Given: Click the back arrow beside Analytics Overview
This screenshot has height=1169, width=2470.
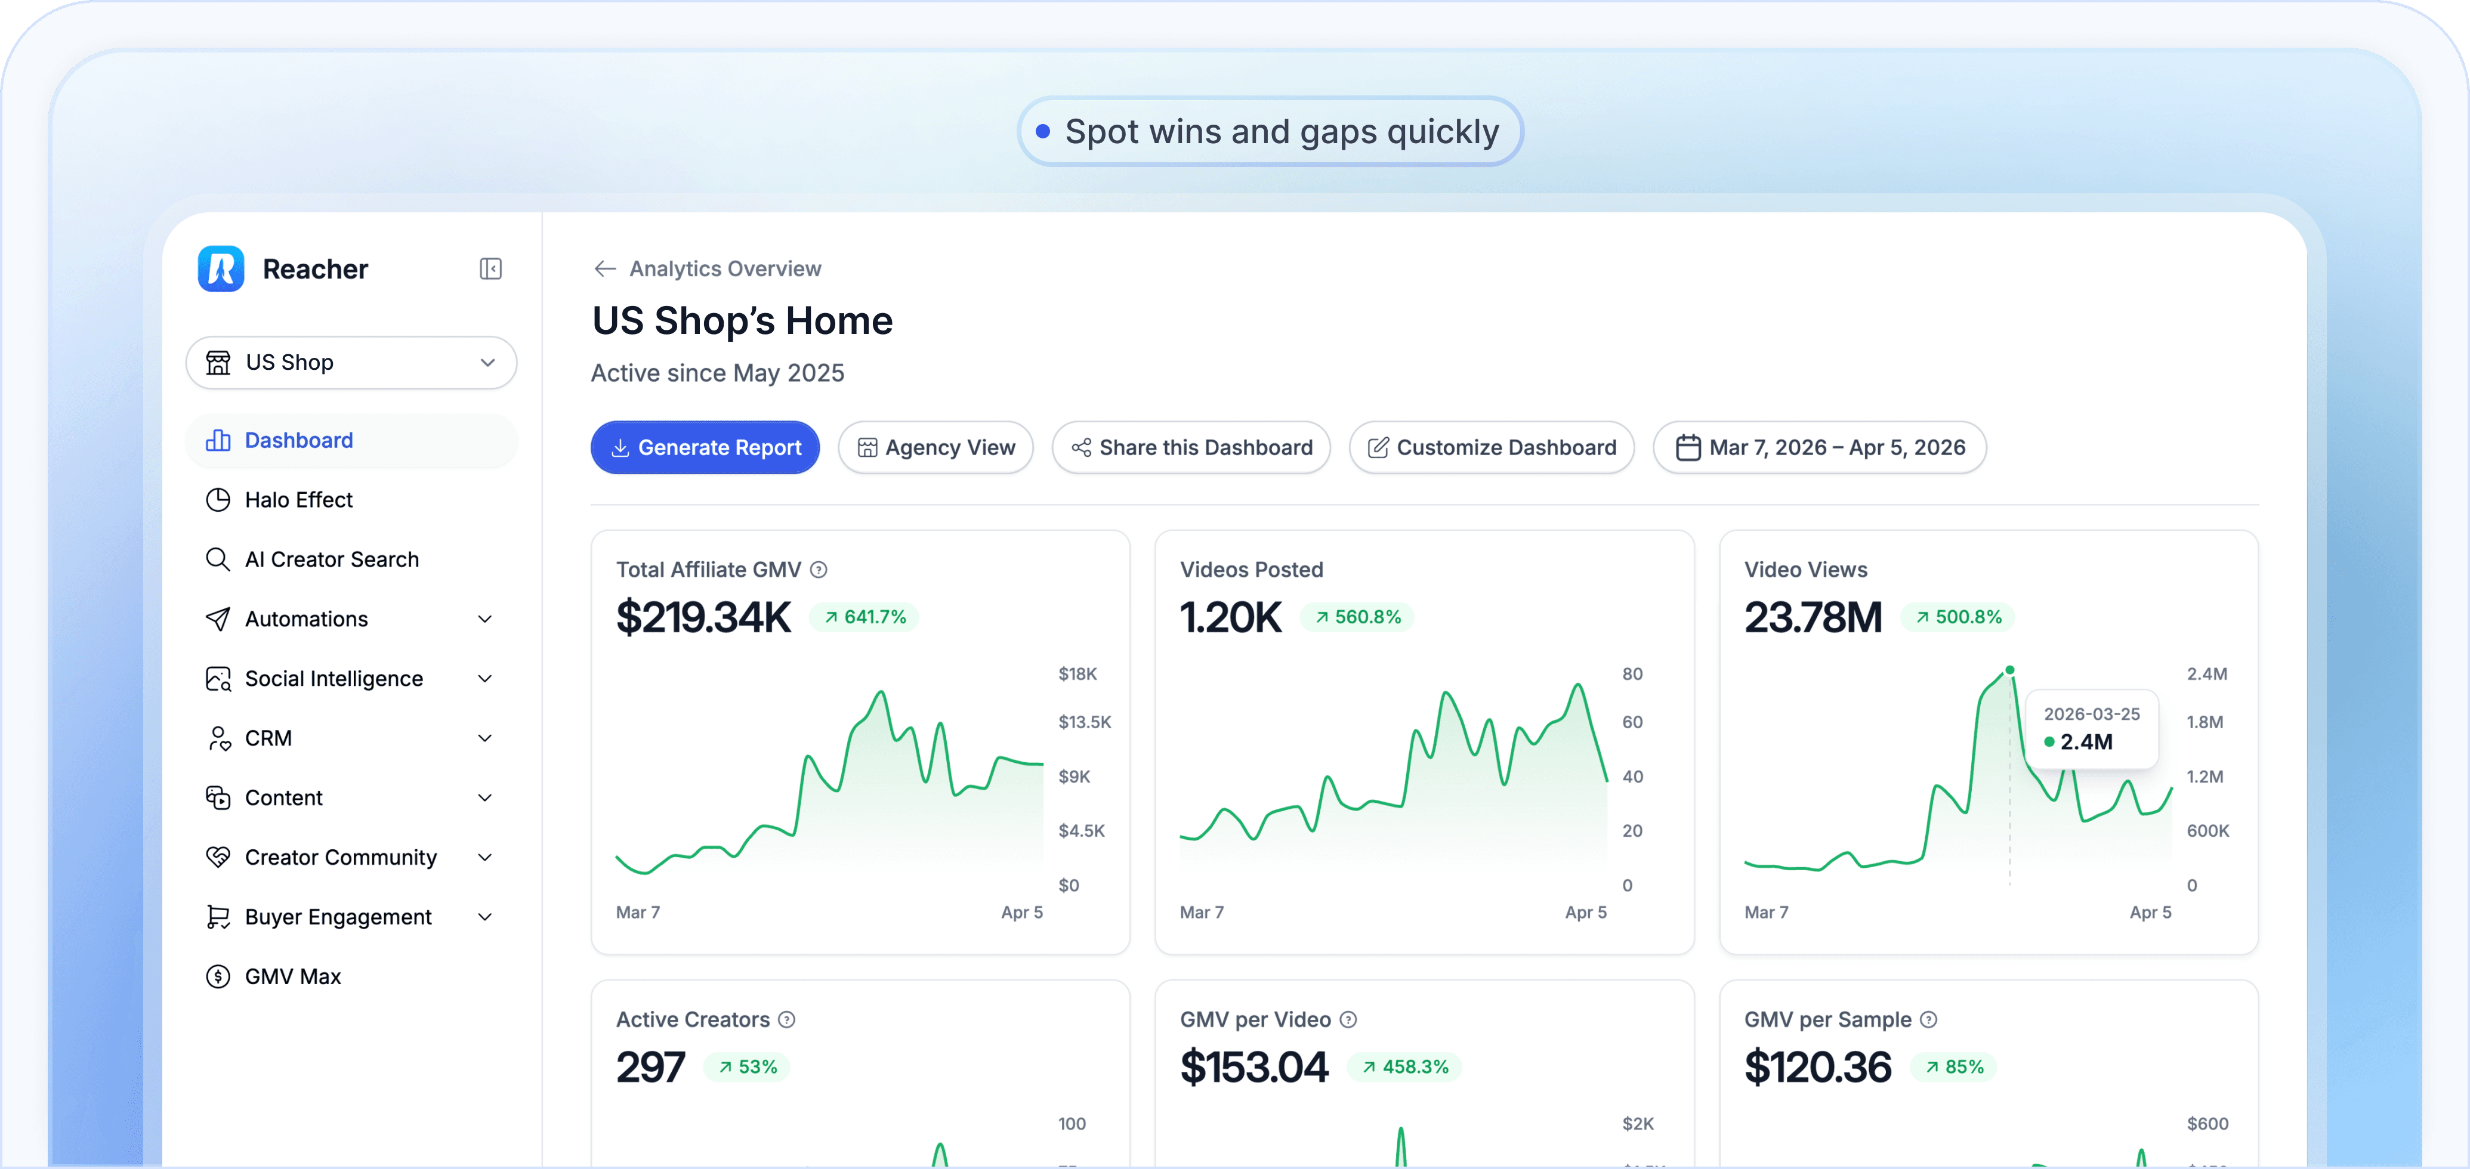Looking at the screenshot, I should click(604, 268).
